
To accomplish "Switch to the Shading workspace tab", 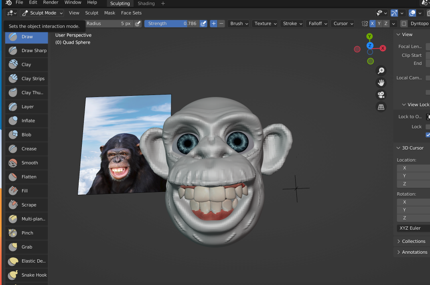I will pos(146,3).
